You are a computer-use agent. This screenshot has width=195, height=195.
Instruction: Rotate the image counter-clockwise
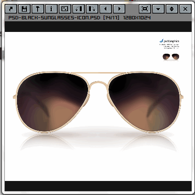click(78, 9)
